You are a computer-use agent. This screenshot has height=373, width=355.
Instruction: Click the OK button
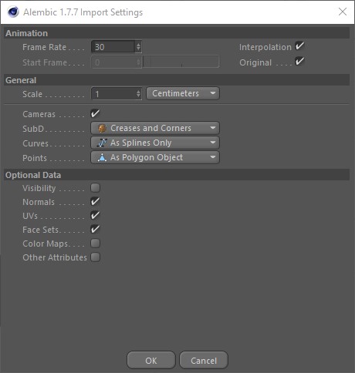151,360
